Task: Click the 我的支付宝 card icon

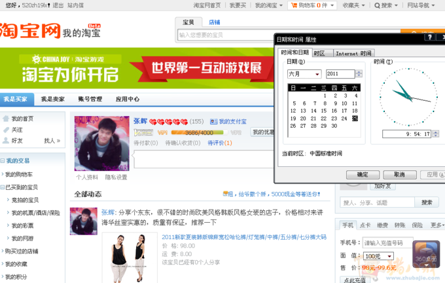Action: pos(214,122)
